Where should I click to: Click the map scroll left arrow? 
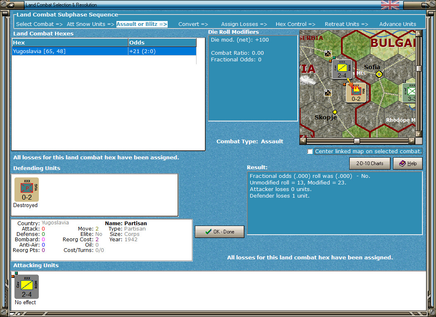(x=303, y=141)
